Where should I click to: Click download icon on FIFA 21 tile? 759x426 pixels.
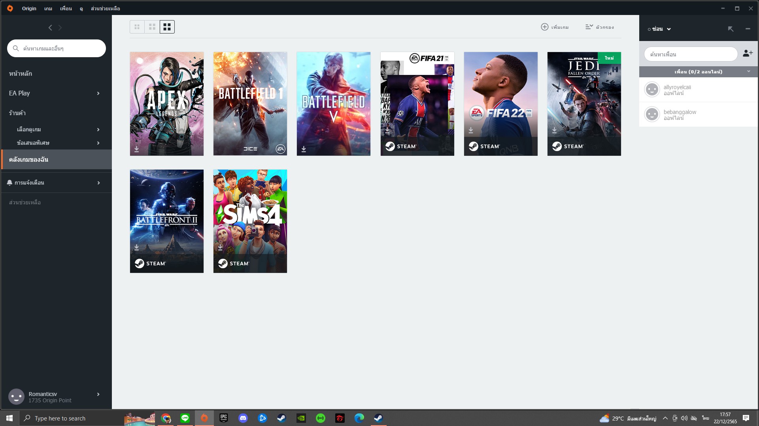tap(387, 130)
